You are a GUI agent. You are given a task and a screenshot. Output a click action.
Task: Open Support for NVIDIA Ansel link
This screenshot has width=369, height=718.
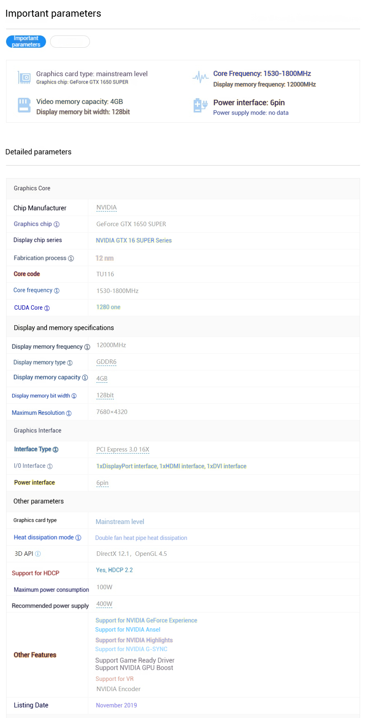tap(128, 630)
